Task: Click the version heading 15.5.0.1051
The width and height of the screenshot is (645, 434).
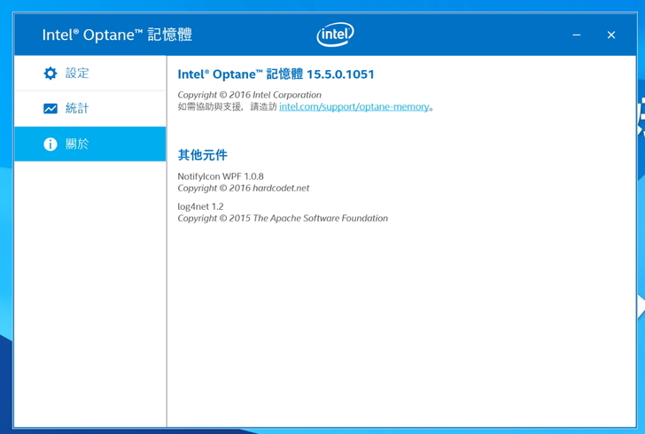Action: 340,74
